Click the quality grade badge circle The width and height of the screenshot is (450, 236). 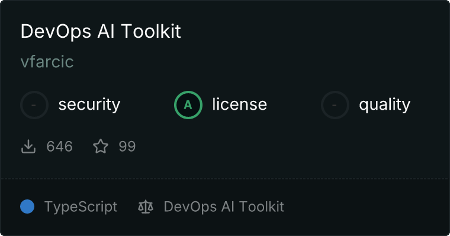[335, 105]
